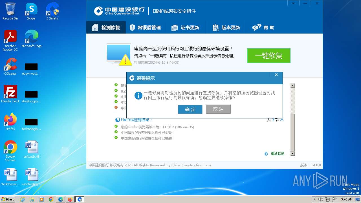Click scrollbar up arrow in results list
361x203 pixels.
(293, 86)
